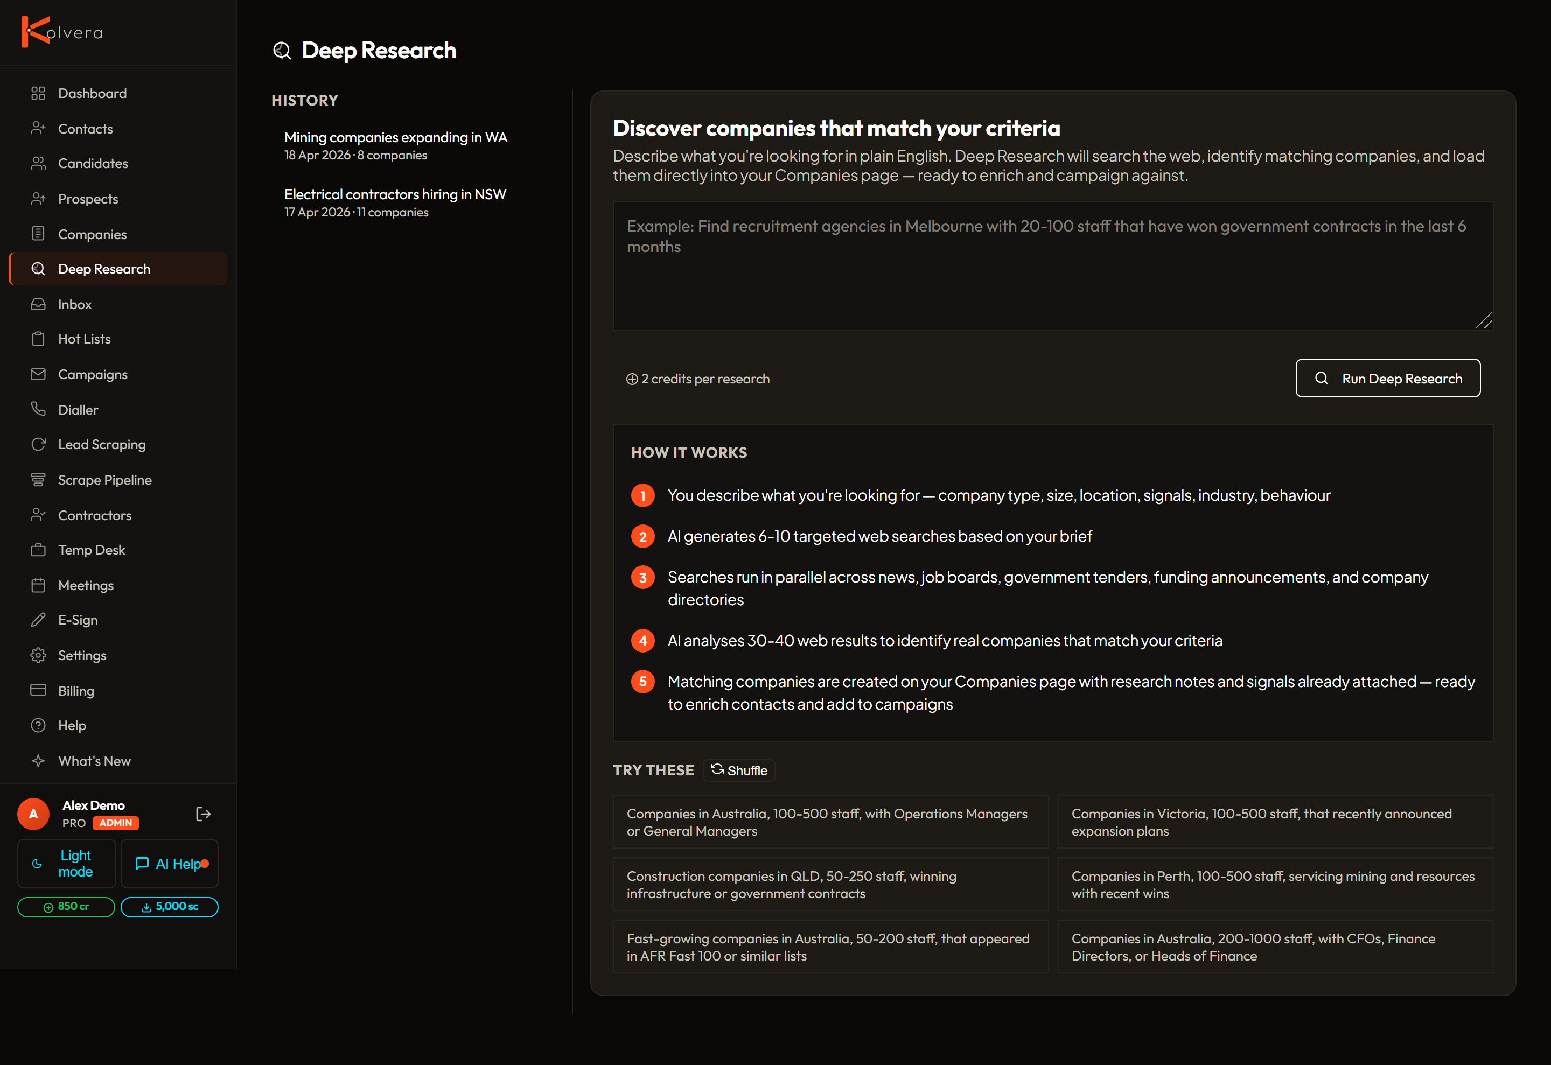
Task: Select Temp Desk in sidebar
Action: [x=118, y=550]
